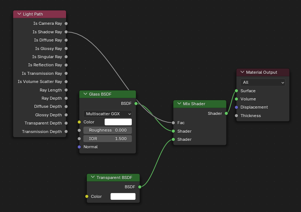Click the Material Output Surface socket
The image size is (301, 212).
236,91
